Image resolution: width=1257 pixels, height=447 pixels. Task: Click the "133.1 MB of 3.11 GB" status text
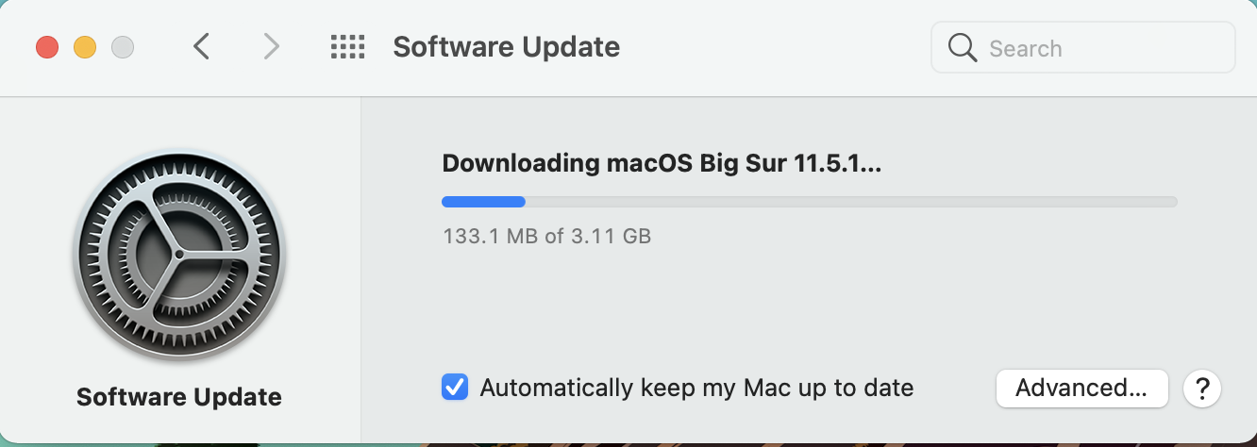click(546, 236)
